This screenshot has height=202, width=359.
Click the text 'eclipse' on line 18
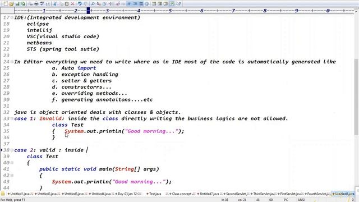(x=38, y=24)
